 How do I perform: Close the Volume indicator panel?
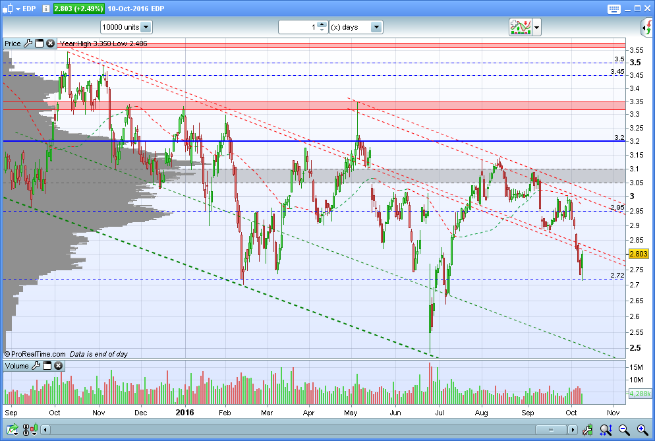pos(59,366)
